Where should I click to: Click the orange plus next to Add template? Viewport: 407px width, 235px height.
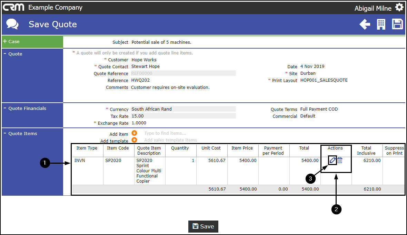pos(134,140)
